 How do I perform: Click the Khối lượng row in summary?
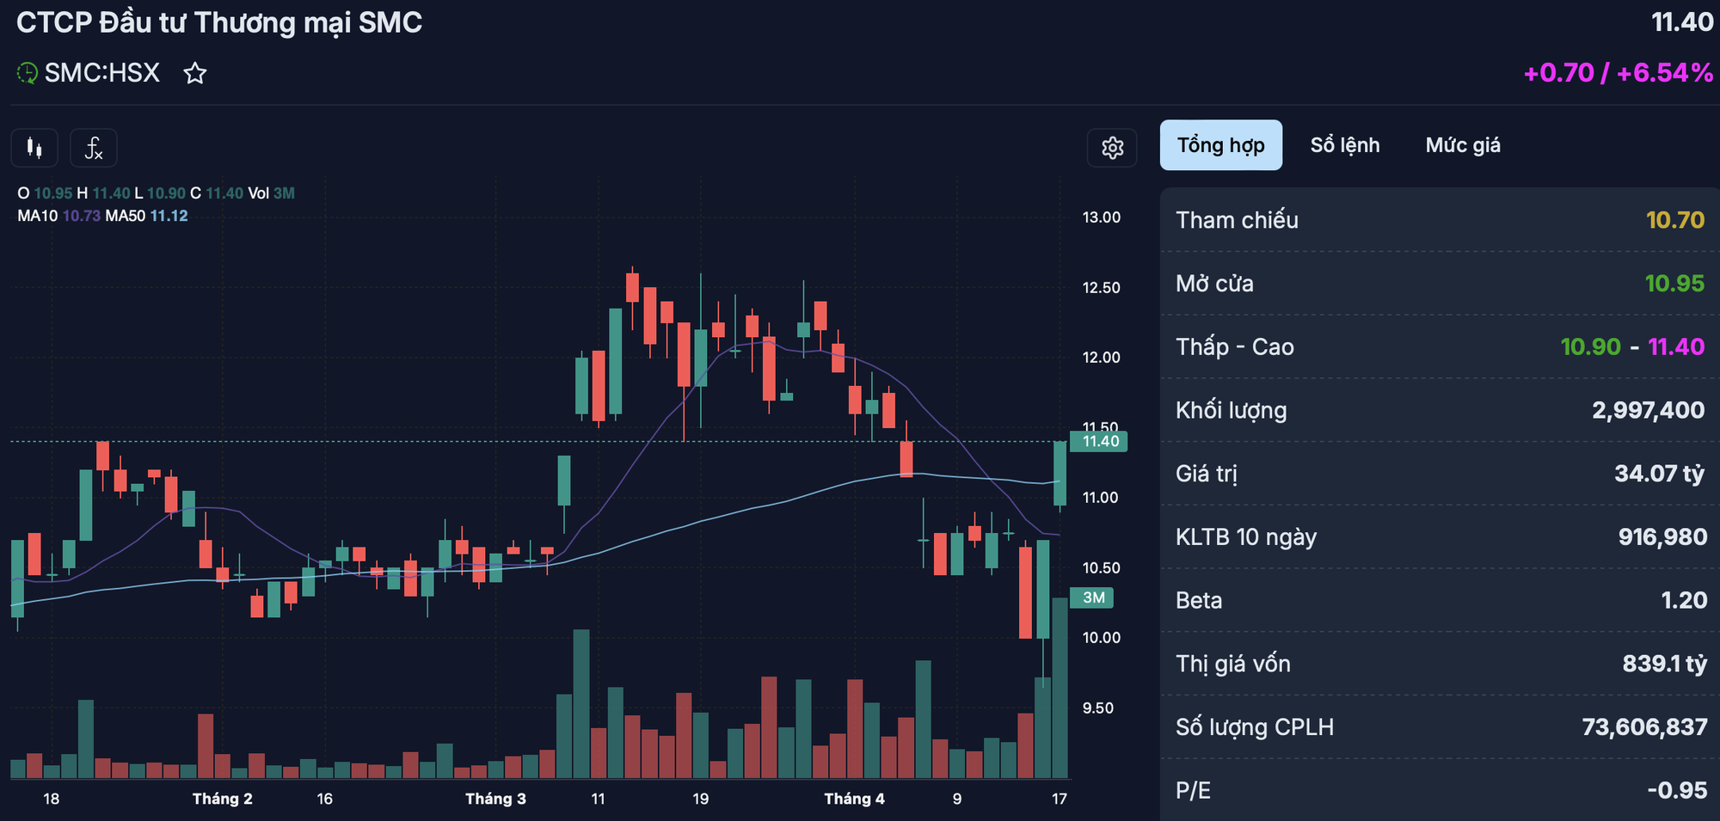click(x=1439, y=410)
